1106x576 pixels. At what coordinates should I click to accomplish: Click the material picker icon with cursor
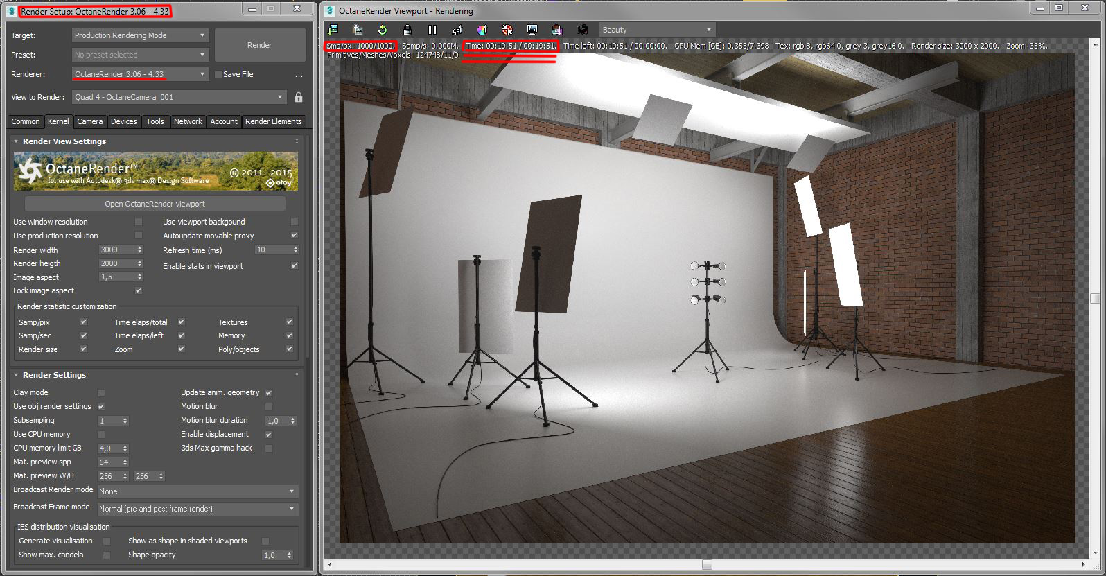click(507, 30)
